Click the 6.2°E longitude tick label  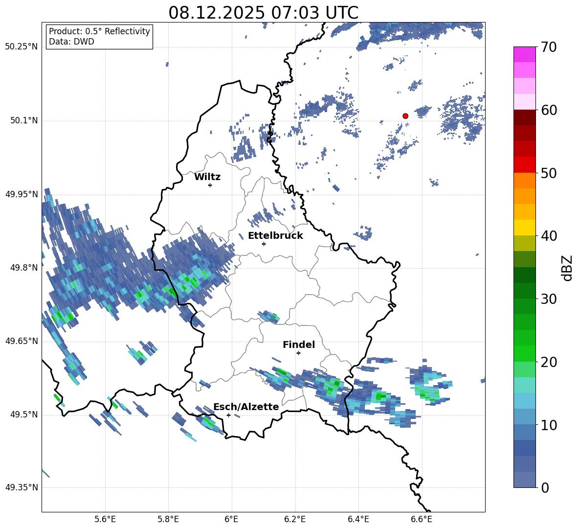(x=295, y=519)
